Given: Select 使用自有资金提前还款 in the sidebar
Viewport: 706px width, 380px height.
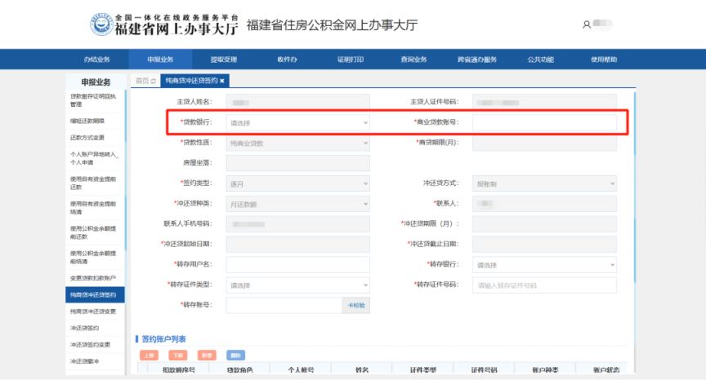Looking at the screenshot, I should 95,183.
